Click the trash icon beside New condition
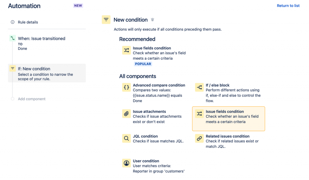The height and width of the screenshot is (180, 309). pyautogui.click(x=152, y=20)
